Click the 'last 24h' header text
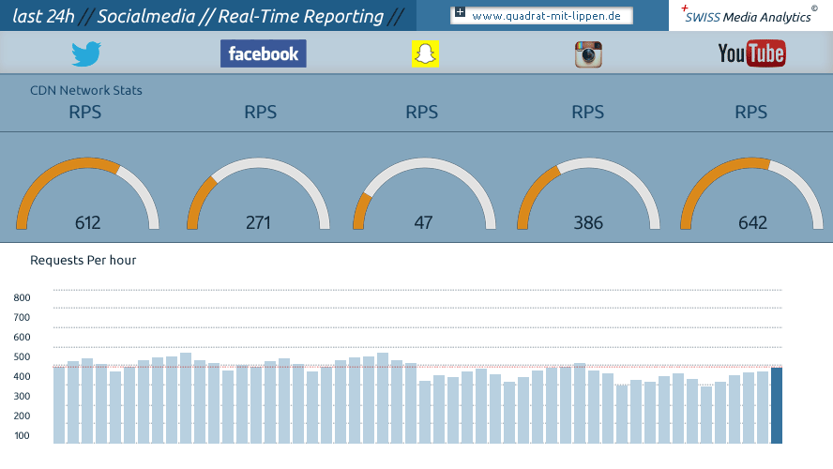This screenshot has height=469, width=833. click(x=43, y=17)
